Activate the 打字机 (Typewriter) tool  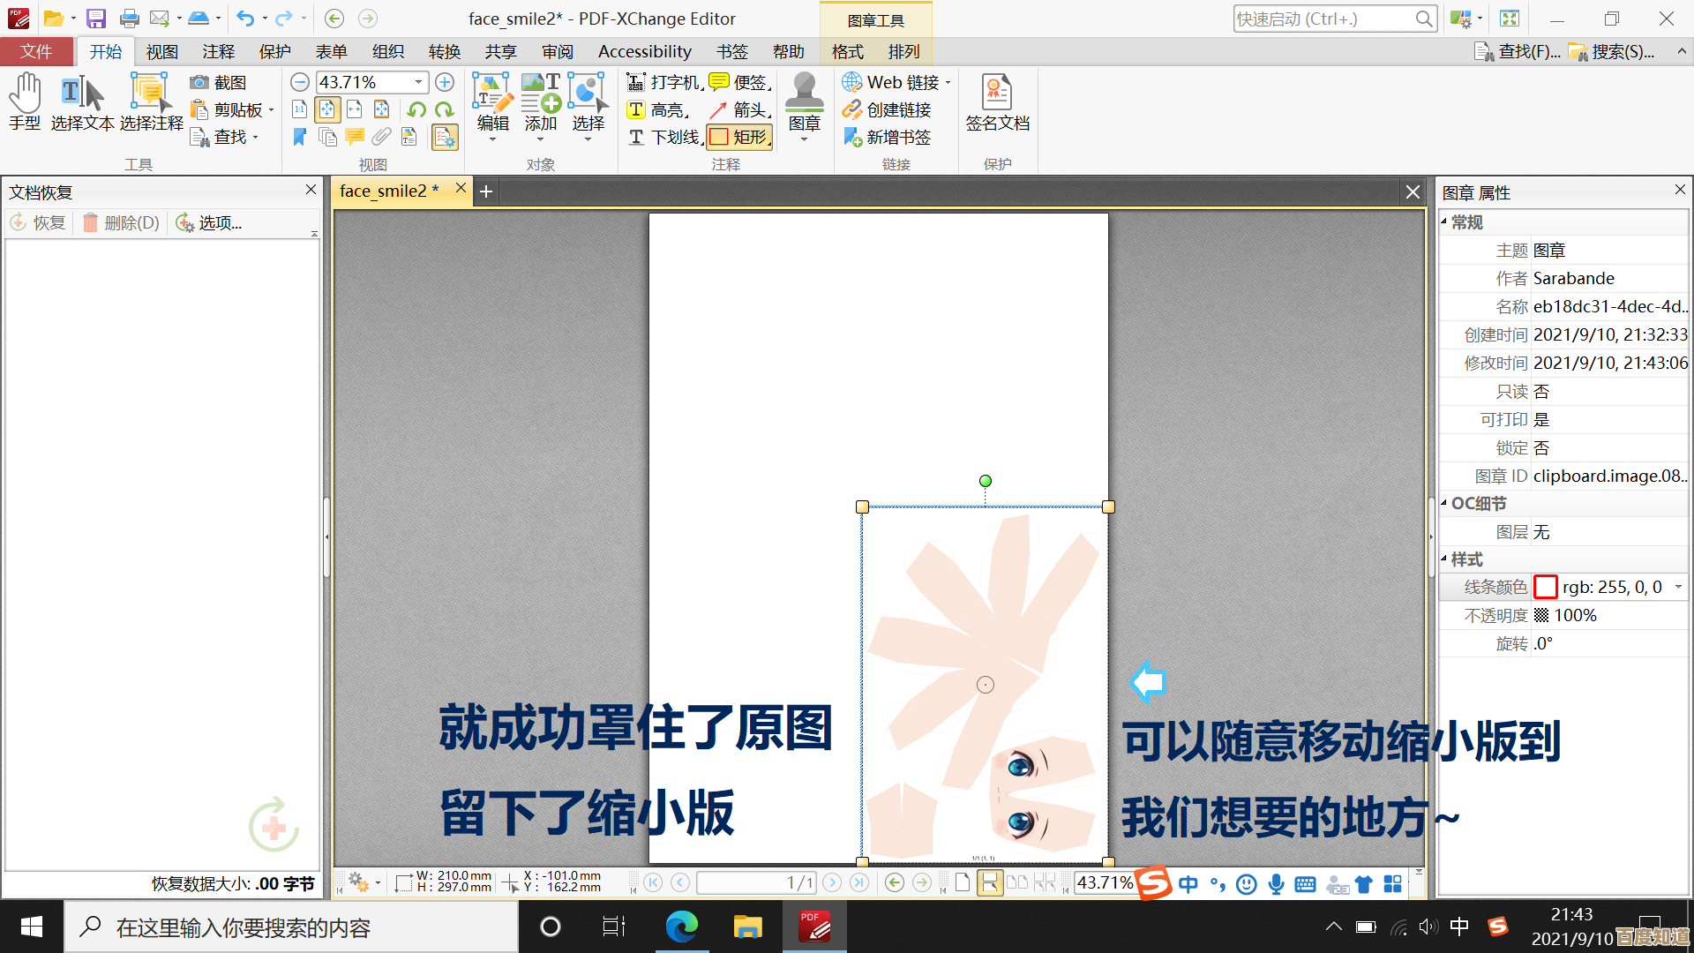(x=663, y=81)
